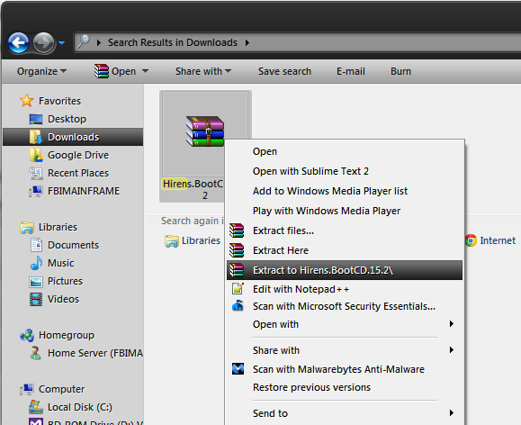Open the Videos library
The width and height of the screenshot is (521, 425).
tap(63, 299)
